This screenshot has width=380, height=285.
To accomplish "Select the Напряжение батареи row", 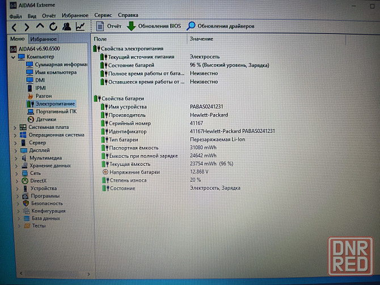I will click(x=155, y=172).
